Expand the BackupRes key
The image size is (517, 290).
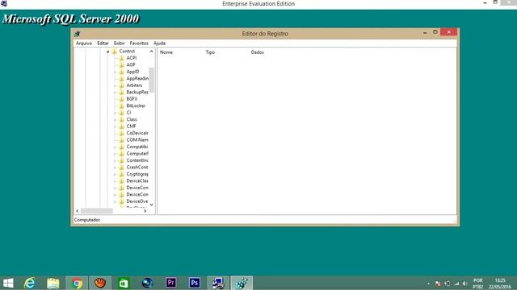click(x=115, y=93)
